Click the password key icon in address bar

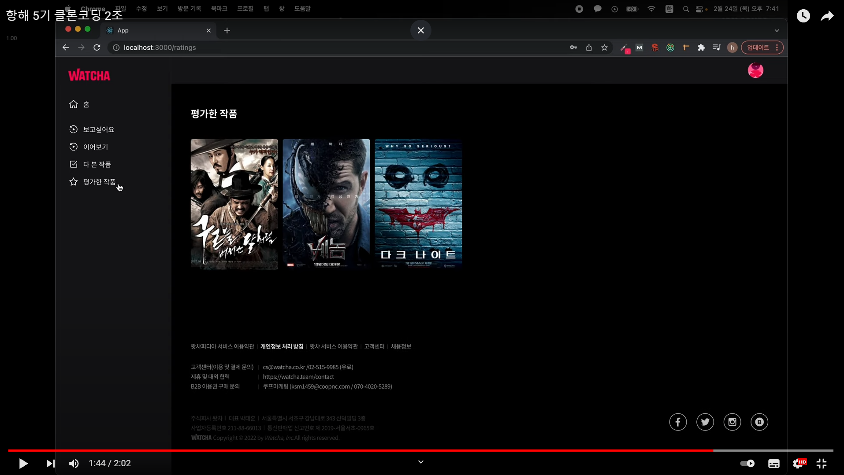[x=573, y=48]
